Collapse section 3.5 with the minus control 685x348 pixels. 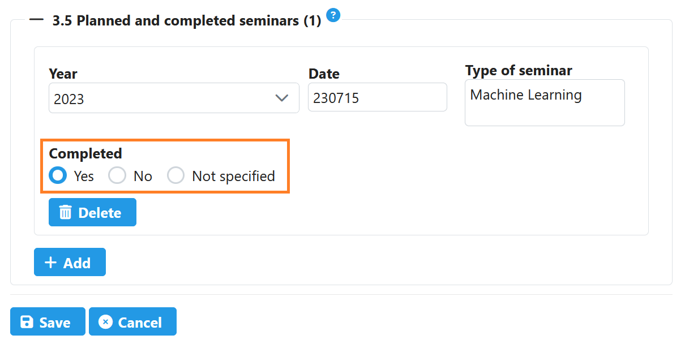(36, 20)
